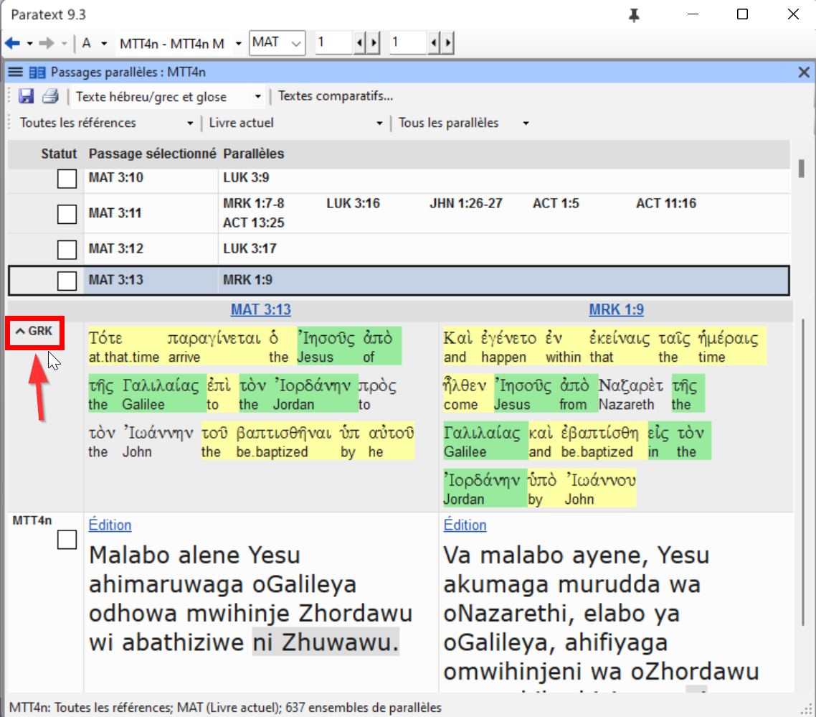
Task: Close the Passages parallèles panel
Action: pos(804,72)
